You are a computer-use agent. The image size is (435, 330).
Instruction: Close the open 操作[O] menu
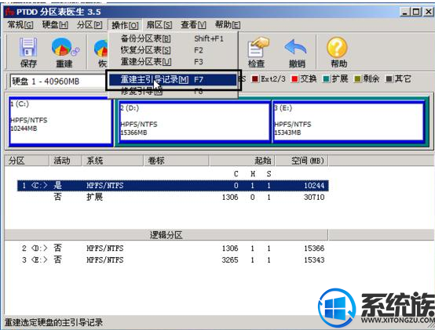(x=125, y=25)
